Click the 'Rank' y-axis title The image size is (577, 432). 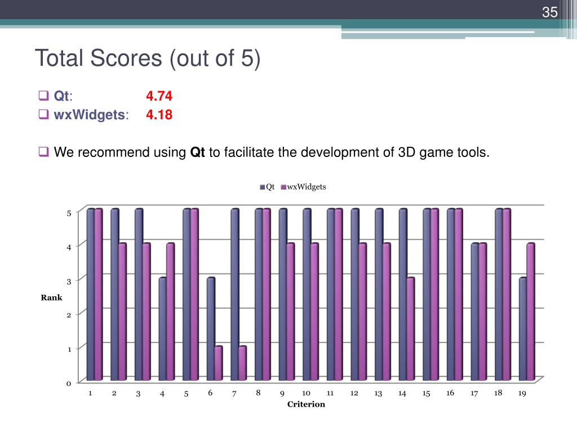51,298
